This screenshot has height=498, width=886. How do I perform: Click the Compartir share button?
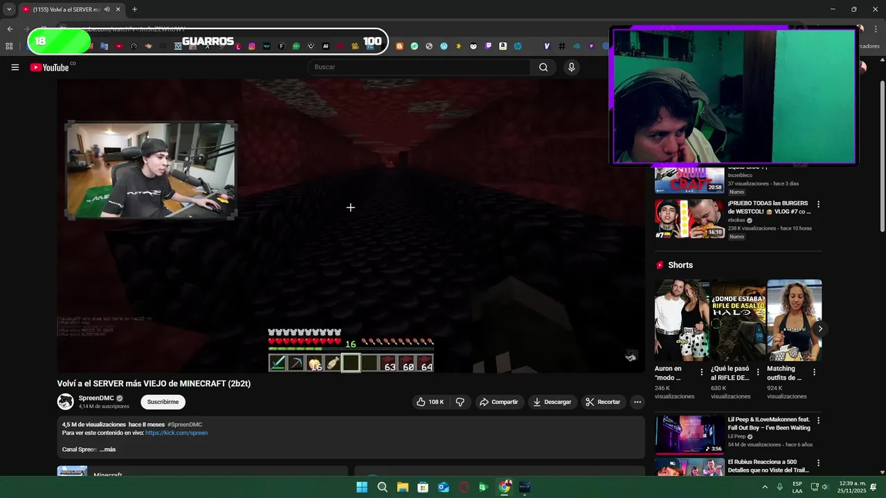[499, 402]
